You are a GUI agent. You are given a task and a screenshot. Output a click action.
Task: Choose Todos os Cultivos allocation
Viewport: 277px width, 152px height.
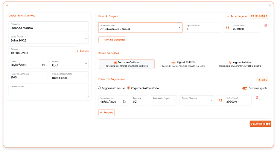126,64
